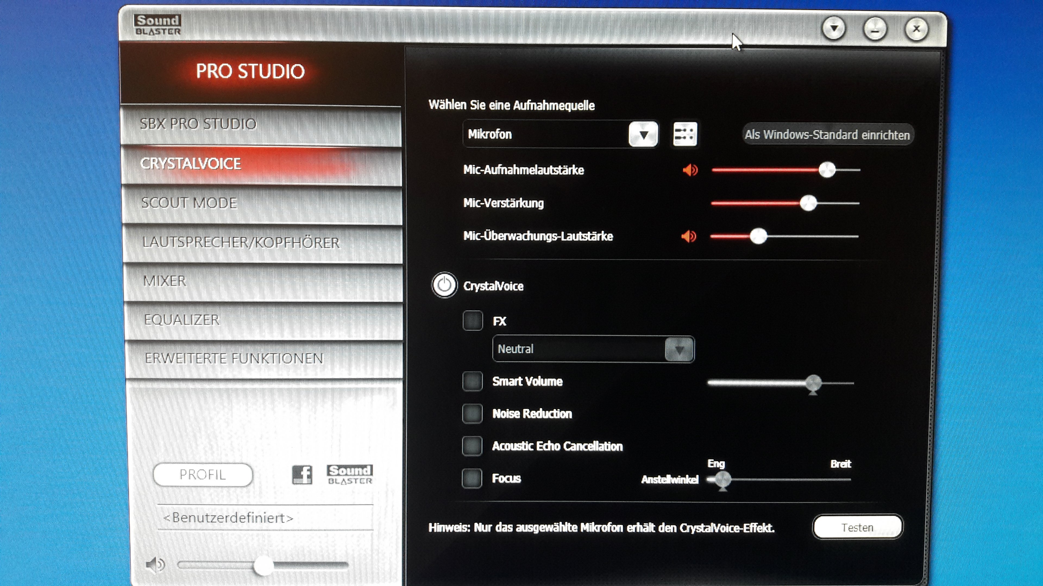Mute the Mic-Überwachungs-Lautstärke speaker icon

pos(689,236)
